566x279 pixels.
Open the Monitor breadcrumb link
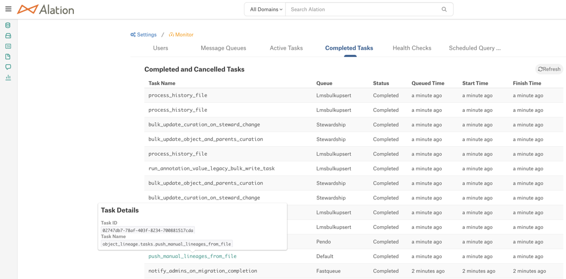[x=181, y=34]
